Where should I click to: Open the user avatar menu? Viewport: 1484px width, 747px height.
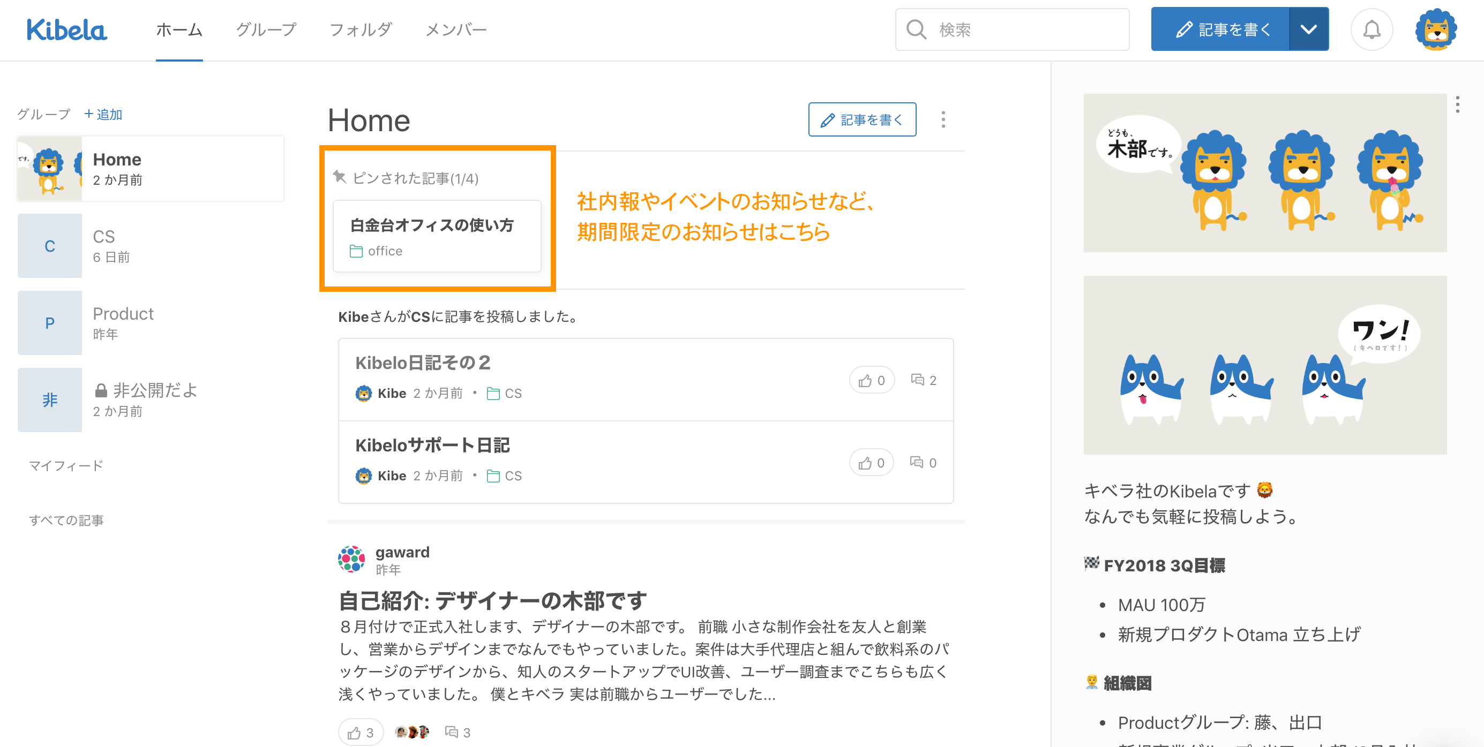pos(1436,29)
